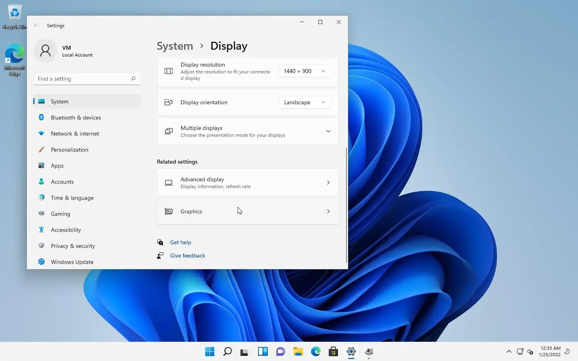Image resolution: width=578 pixels, height=361 pixels.
Task: Open File Explorer from the taskbar
Action: [x=298, y=352]
